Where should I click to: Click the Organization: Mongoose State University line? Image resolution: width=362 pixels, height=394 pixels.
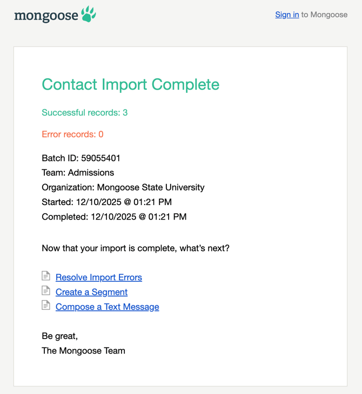pos(123,187)
